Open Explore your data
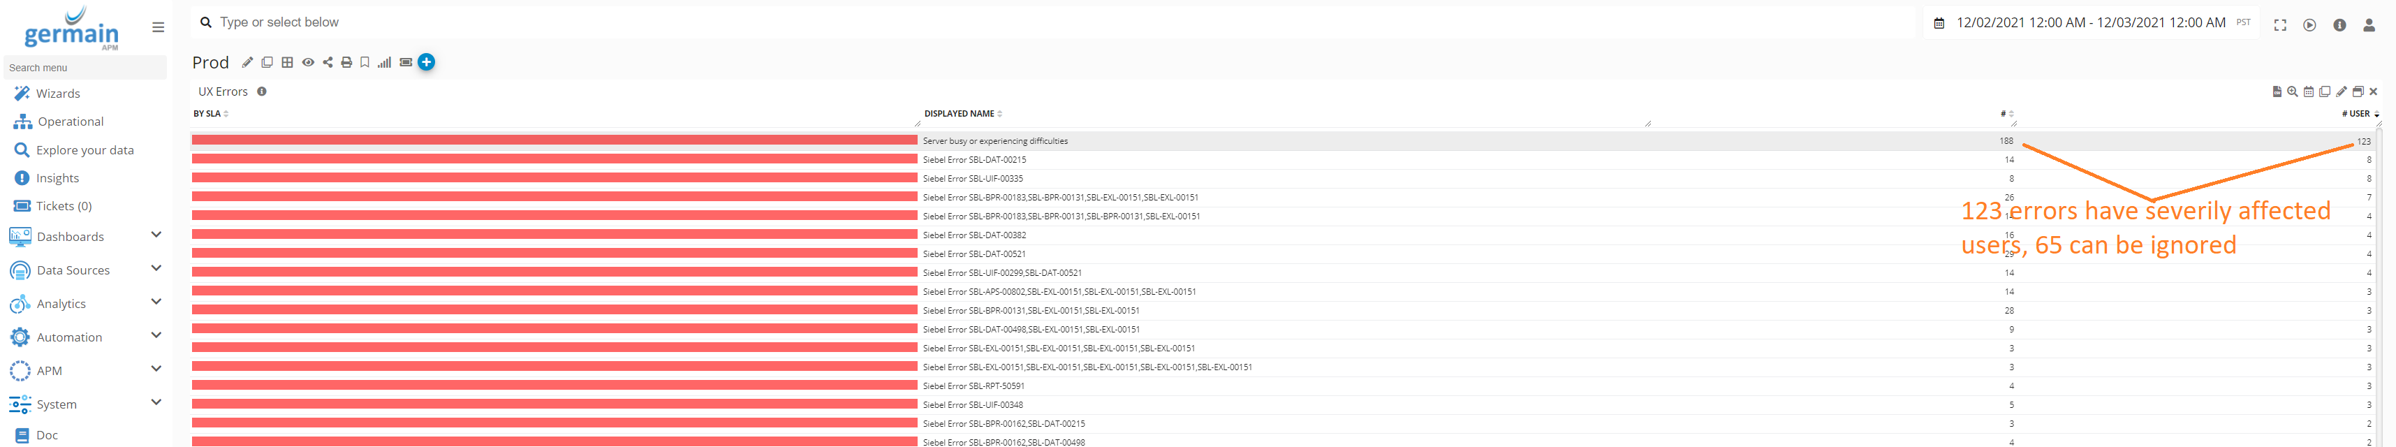 tap(84, 149)
